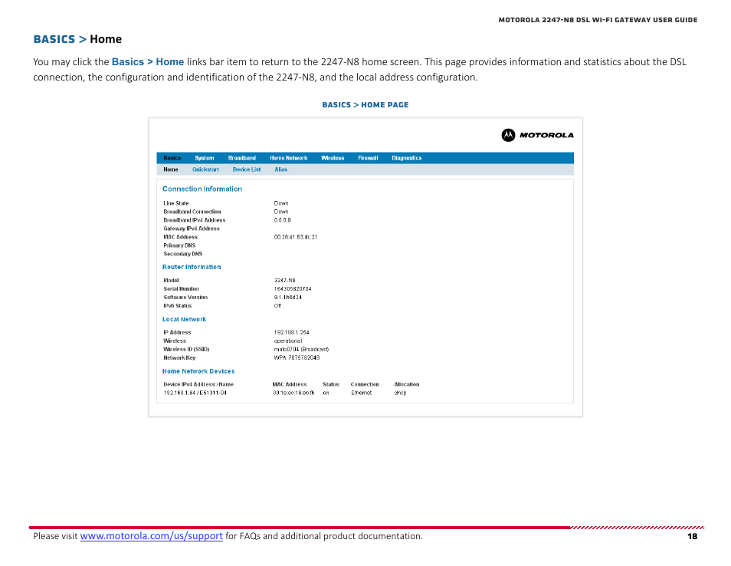Open the Firewall tab

[368, 158]
